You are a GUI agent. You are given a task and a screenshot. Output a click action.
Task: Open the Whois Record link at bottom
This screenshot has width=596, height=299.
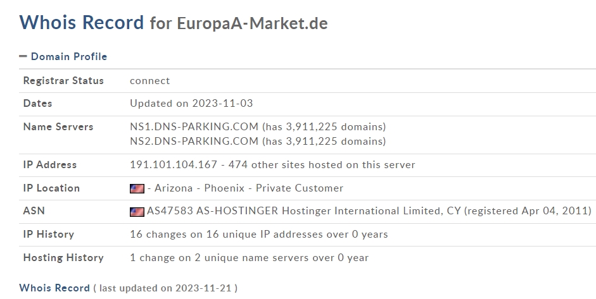[54, 288]
